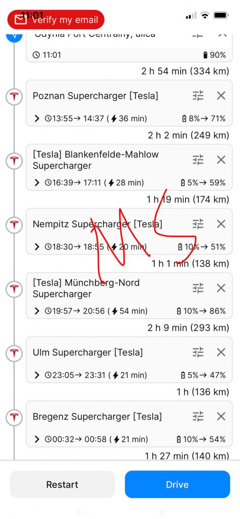240x519 pixels.
Task: Open settings sliders for Münchberg-Nord Supercharger
Action: [x=198, y=288]
